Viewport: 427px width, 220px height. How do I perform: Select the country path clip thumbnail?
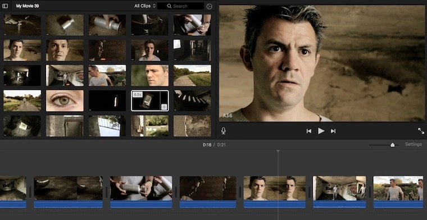click(x=192, y=75)
